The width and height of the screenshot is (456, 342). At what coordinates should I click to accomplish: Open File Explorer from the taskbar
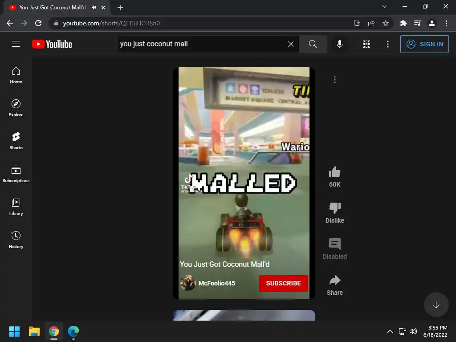click(34, 331)
